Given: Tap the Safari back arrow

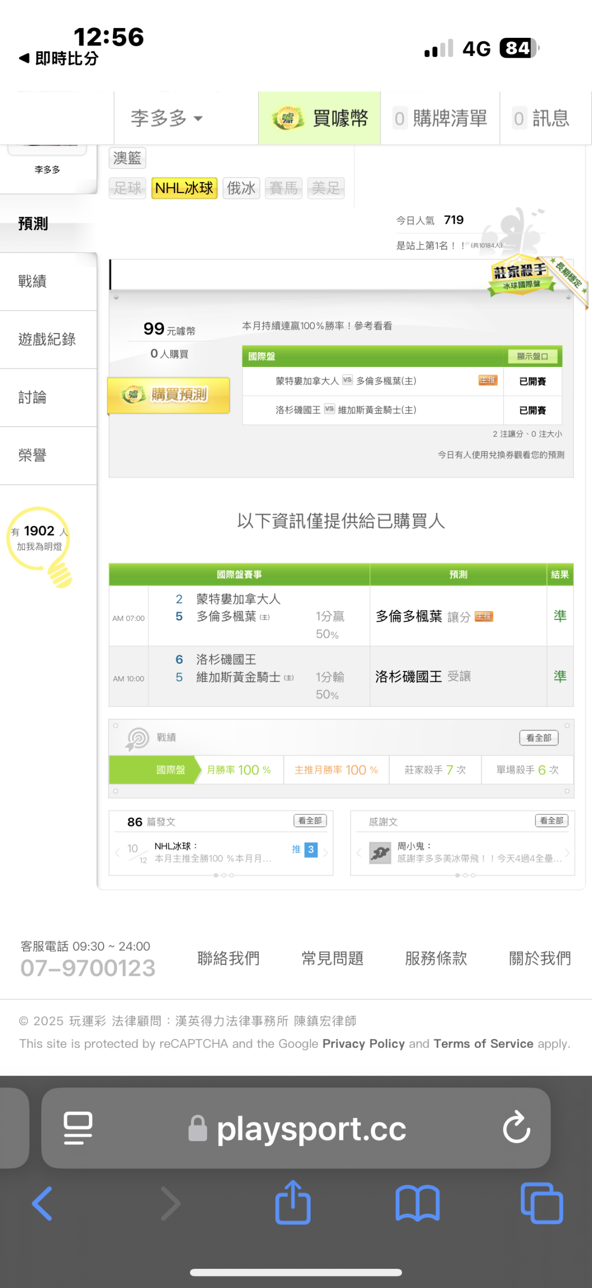Looking at the screenshot, I should pos(42,1204).
